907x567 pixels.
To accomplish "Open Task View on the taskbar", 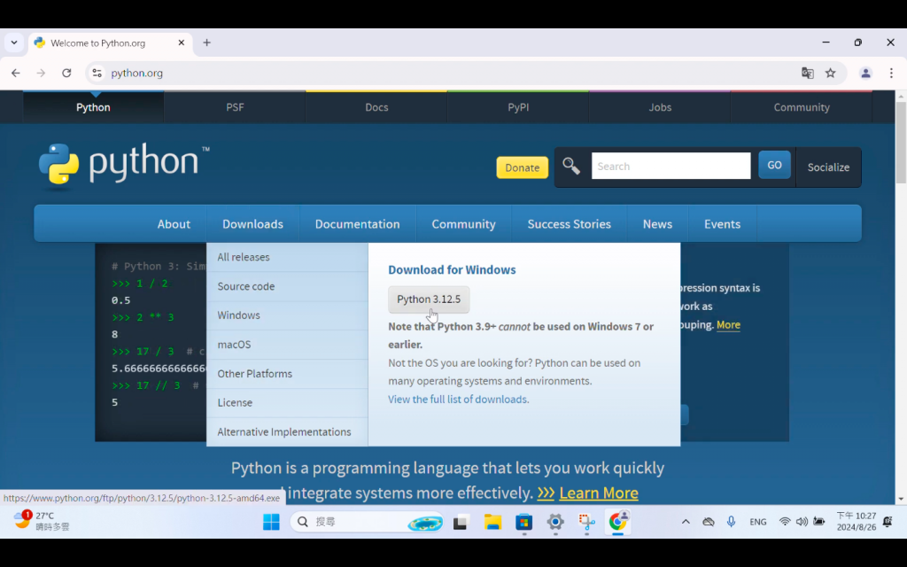I will click(x=461, y=522).
